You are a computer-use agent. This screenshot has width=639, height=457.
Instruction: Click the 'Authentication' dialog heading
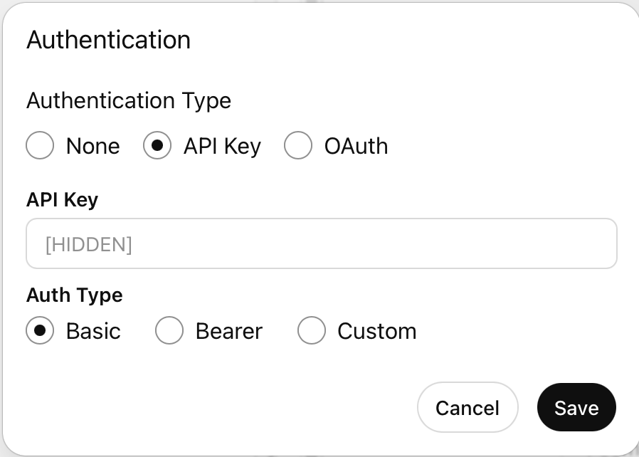(x=108, y=40)
